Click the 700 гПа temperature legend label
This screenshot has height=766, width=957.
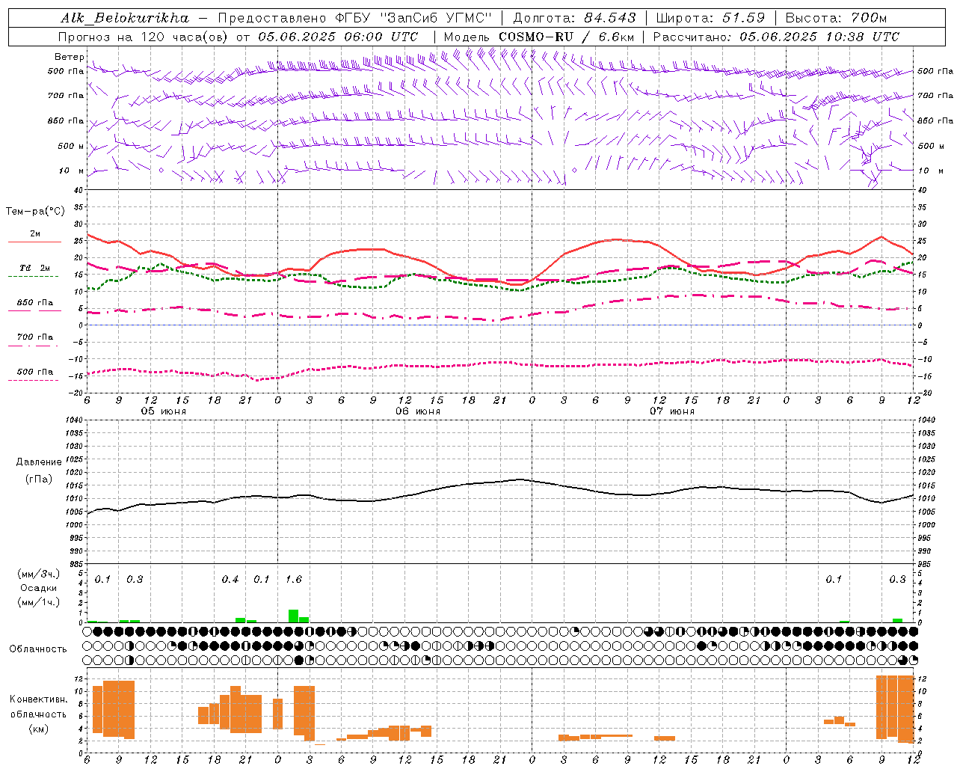35,337
